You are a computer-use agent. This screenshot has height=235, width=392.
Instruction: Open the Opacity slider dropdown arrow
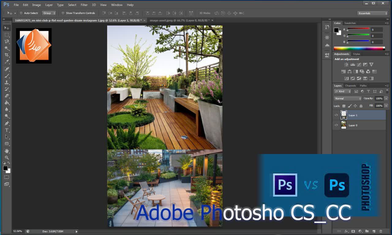pyautogui.click(x=386, y=98)
